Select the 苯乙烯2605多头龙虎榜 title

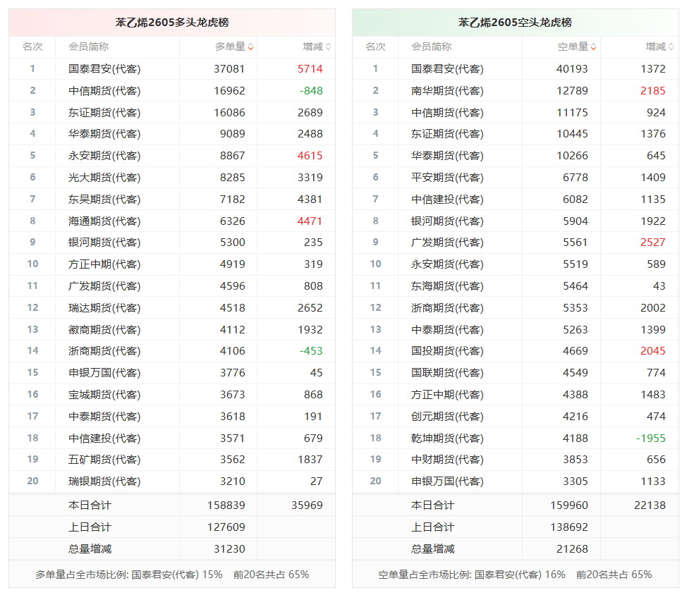[x=172, y=23]
